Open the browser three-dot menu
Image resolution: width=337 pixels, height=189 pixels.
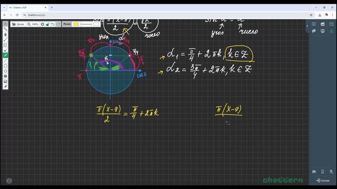pos(332,15)
